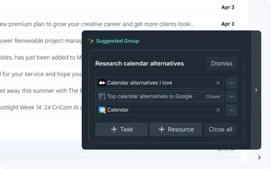Dismiss the suggested group
This screenshot has width=271, height=169.
click(221, 63)
